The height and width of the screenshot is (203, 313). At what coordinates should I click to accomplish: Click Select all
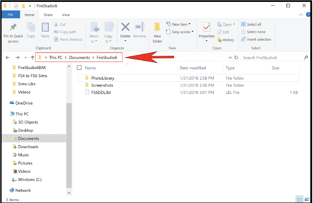point(251,24)
